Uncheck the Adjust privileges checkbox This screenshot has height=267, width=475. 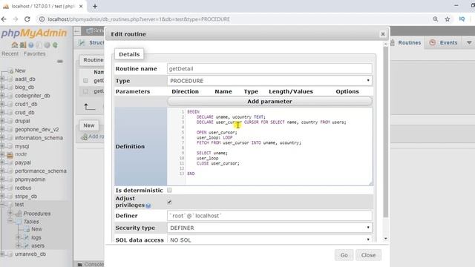pos(169,202)
